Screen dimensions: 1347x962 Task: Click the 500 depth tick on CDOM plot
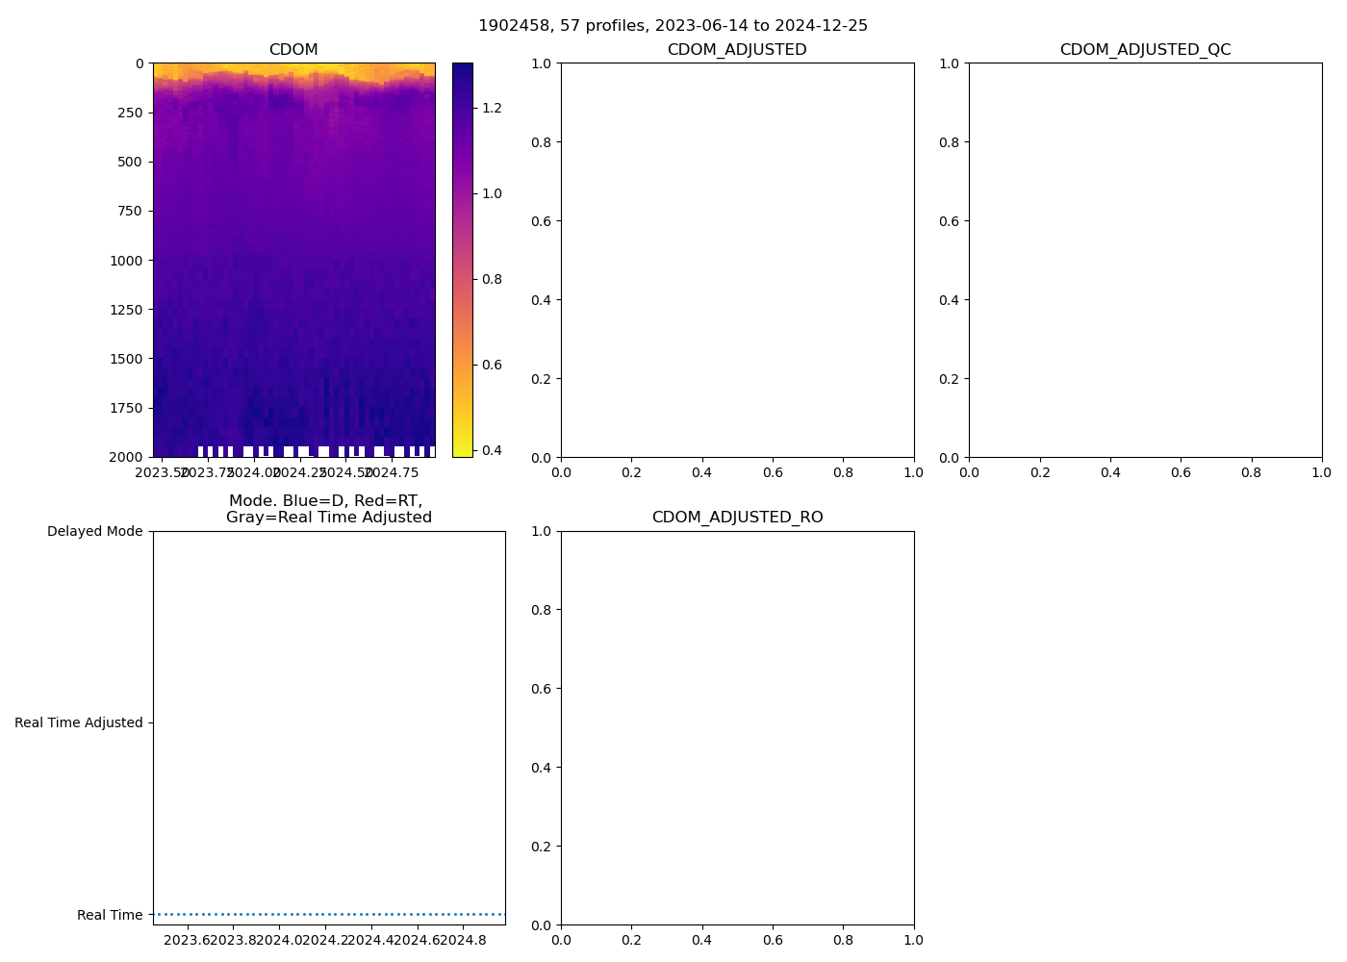click(x=130, y=162)
